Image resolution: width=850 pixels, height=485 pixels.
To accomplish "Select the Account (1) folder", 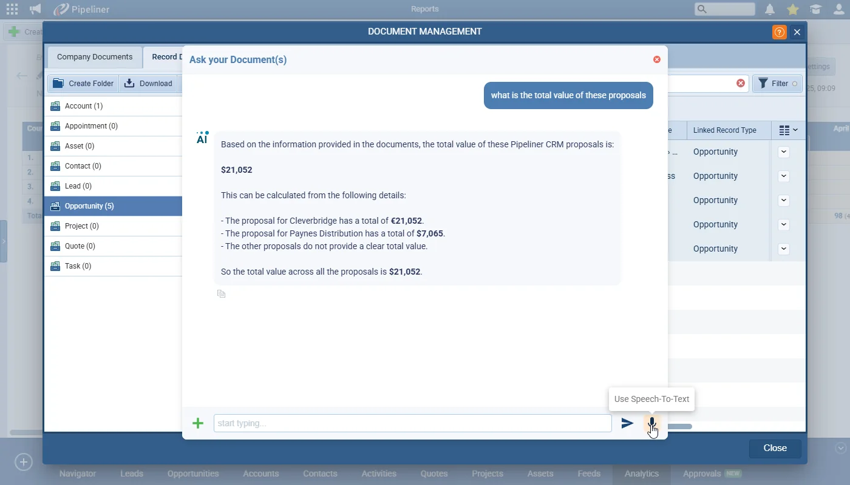I will [114, 106].
